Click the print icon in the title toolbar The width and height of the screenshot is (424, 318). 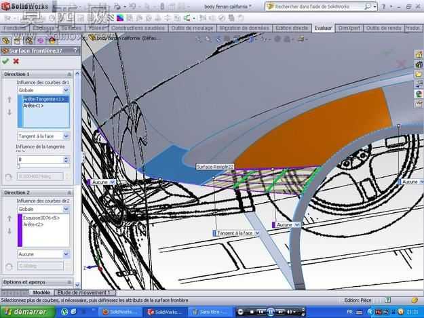pos(117,6)
